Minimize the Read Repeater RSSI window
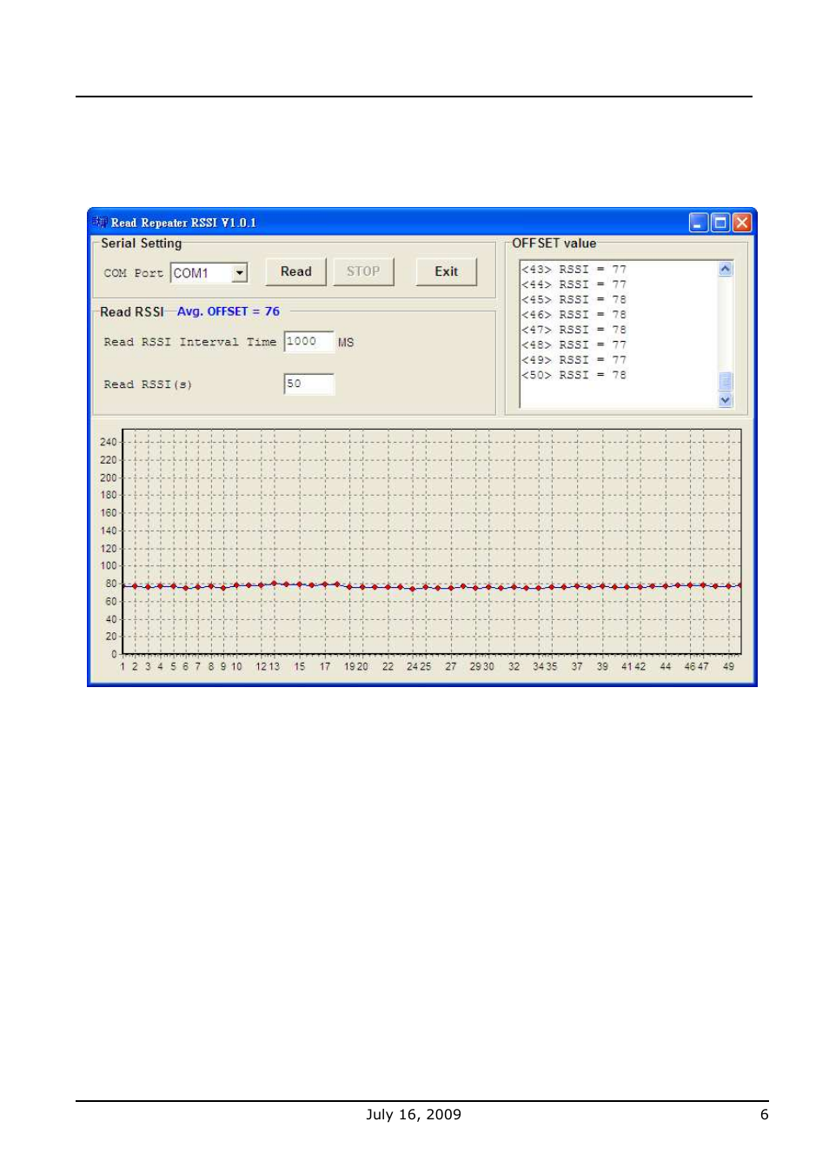829x1175 pixels. coord(699,223)
